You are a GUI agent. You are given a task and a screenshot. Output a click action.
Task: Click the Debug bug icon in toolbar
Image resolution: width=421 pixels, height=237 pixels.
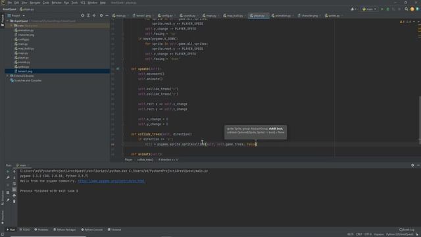tap(387, 9)
